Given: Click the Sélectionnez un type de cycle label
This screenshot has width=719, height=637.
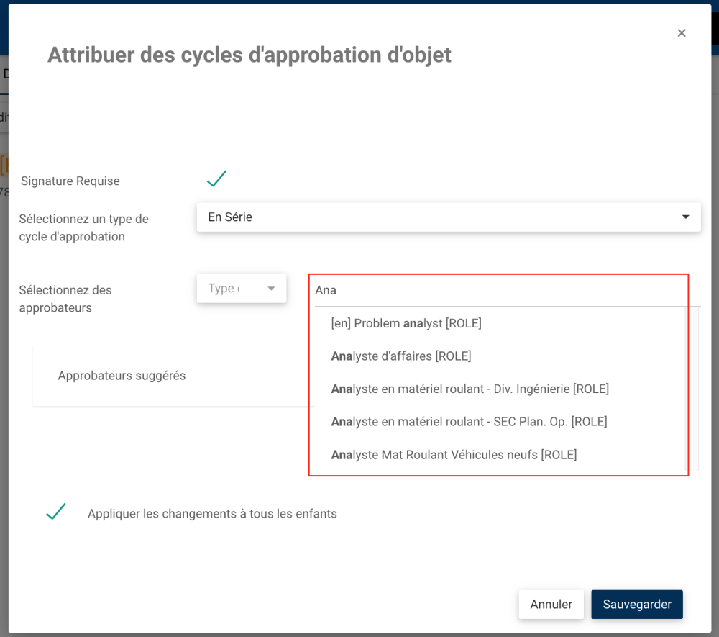Looking at the screenshot, I should [x=83, y=227].
